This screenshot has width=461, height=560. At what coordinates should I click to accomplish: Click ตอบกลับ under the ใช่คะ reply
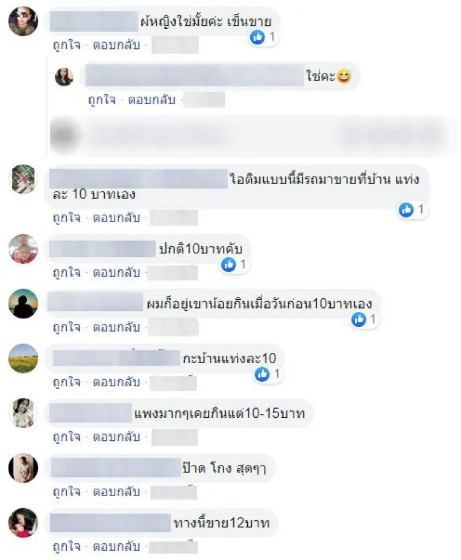pos(152,100)
